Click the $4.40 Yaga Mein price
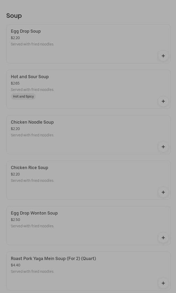This screenshot has height=293, width=176. coord(15,265)
